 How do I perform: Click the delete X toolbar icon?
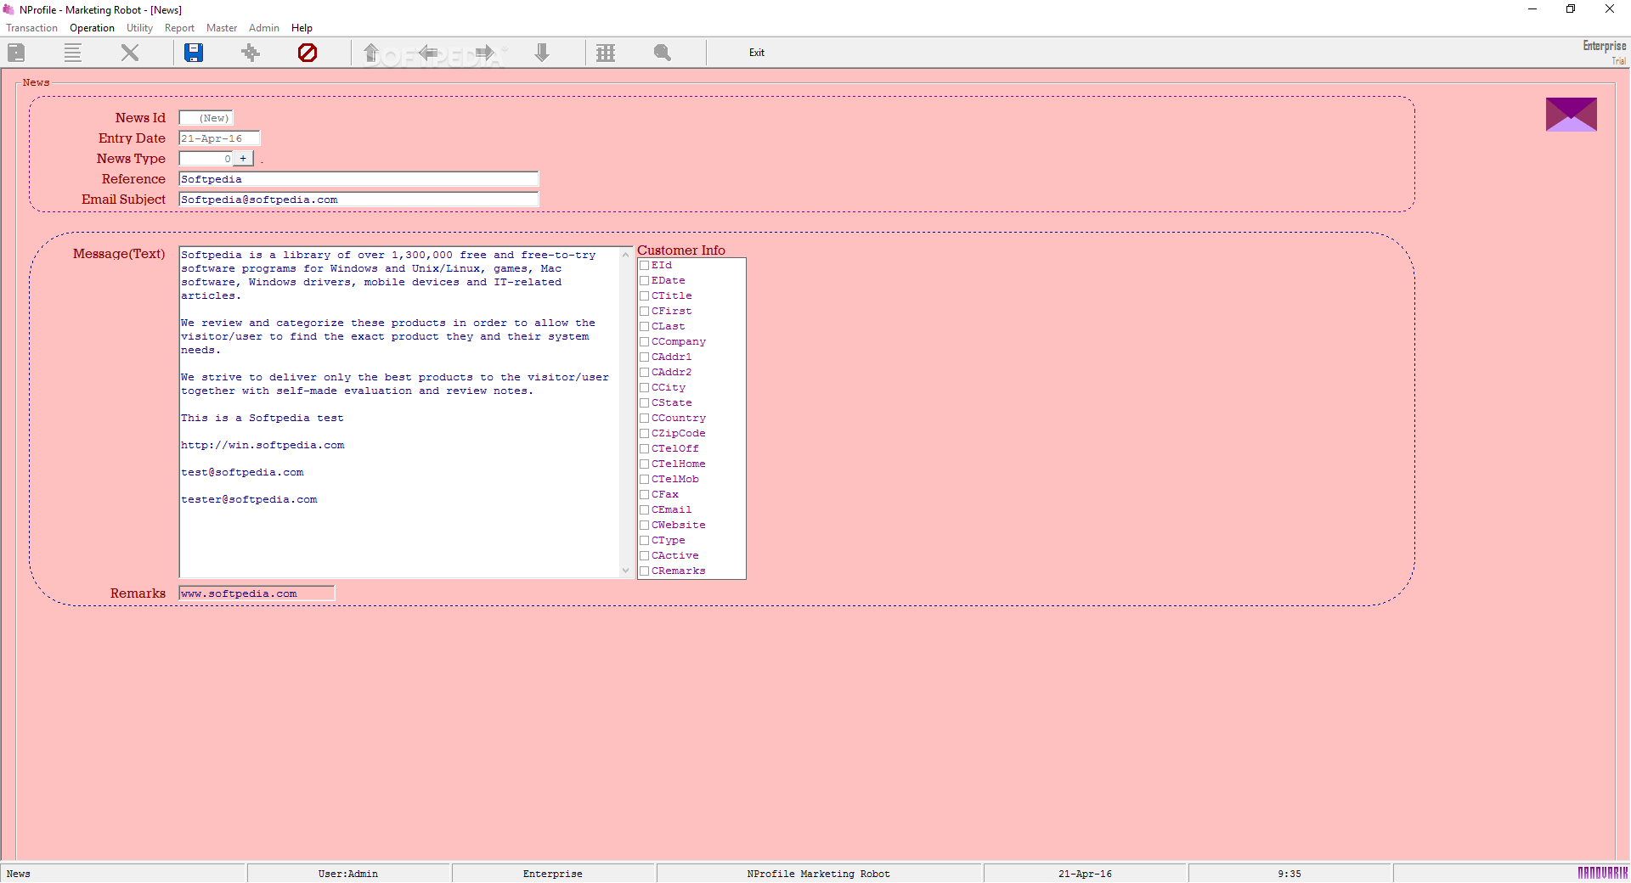(130, 53)
